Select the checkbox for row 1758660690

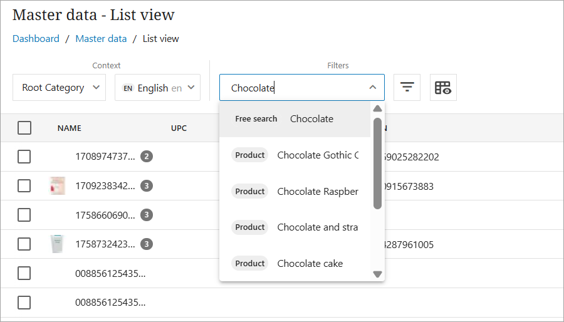[24, 215]
